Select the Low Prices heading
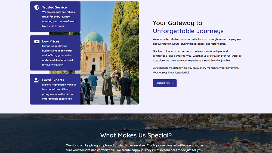This screenshot has height=153, width=272. click(51, 41)
